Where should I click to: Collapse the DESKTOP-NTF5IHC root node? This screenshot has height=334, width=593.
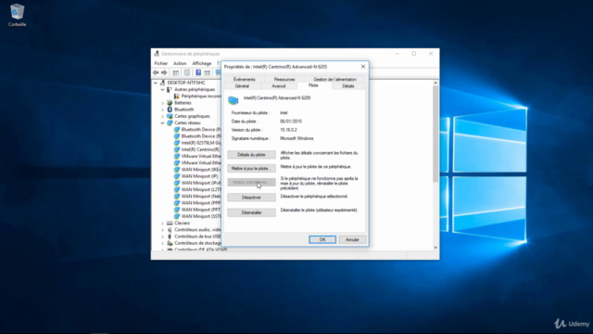tap(156, 83)
